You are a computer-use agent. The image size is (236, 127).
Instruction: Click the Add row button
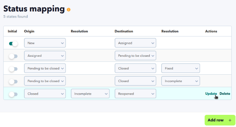click(x=220, y=120)
